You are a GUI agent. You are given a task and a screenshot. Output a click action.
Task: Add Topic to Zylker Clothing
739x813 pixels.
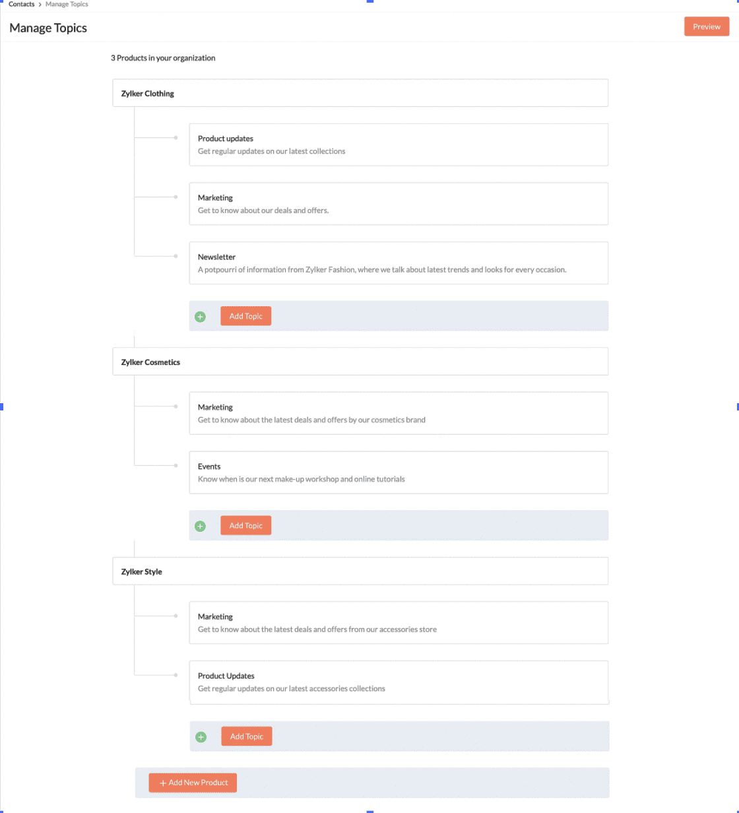(x=245, y=316)
